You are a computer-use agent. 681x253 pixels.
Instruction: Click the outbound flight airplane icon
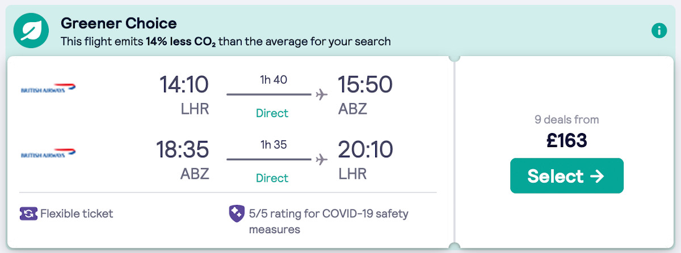[322, 95]
